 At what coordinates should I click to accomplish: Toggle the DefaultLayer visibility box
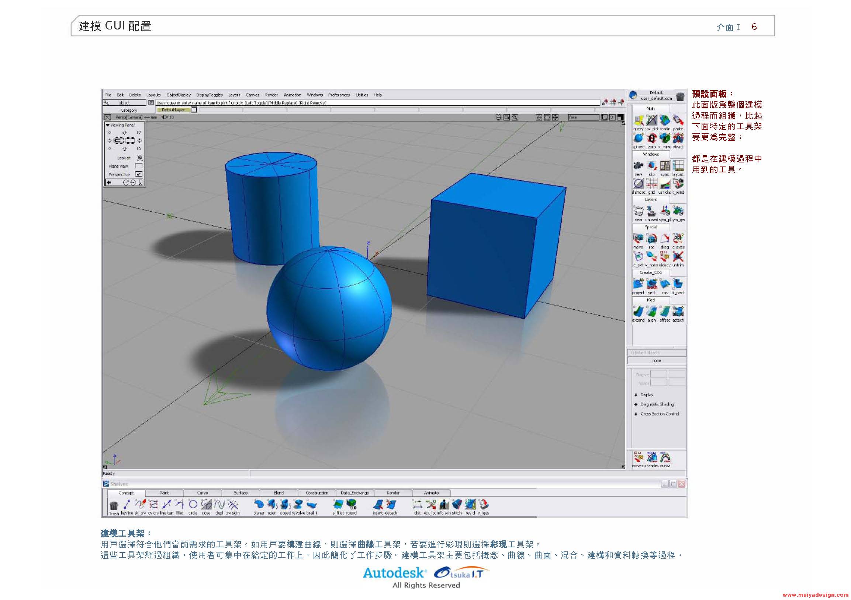pos(194,110)
